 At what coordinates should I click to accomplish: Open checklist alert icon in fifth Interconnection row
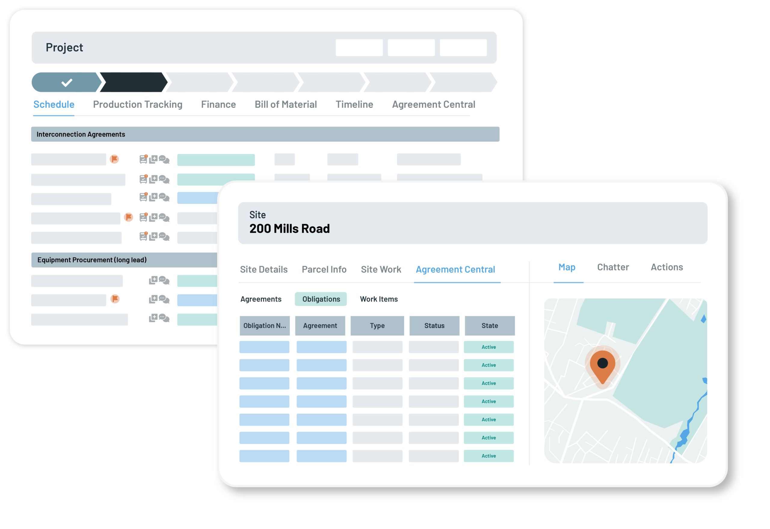(x=143, y=236)
